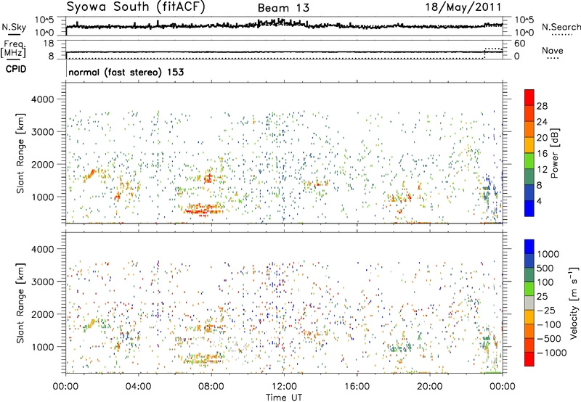
Task: Click the gray segment of the velocity colorbar
Action: tap(529, 303)
